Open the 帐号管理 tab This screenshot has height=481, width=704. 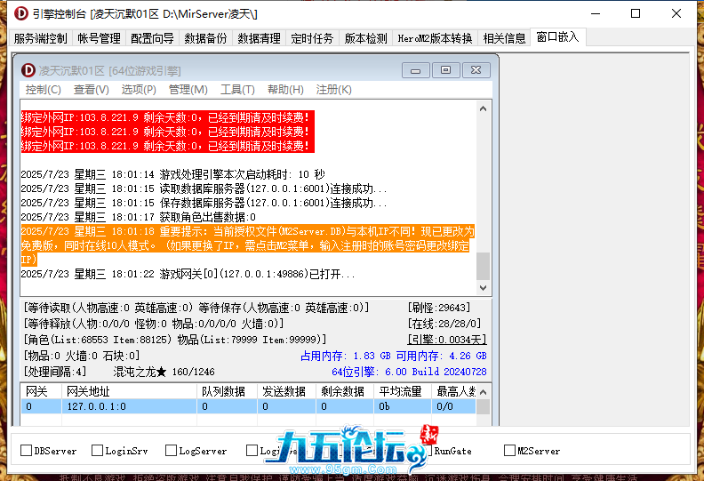[99, 38]
